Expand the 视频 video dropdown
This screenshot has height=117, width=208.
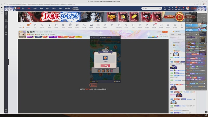tap(47, 8)
